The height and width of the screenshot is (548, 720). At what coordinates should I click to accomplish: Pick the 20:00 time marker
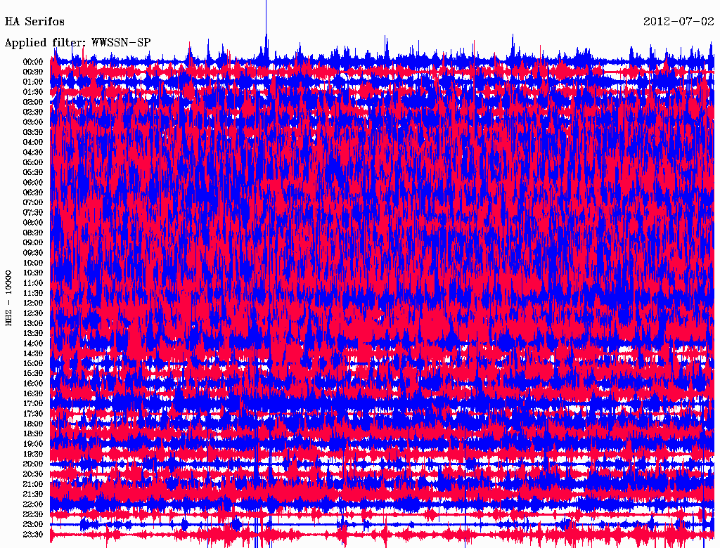pyautogui.click(x=33, y=464)
